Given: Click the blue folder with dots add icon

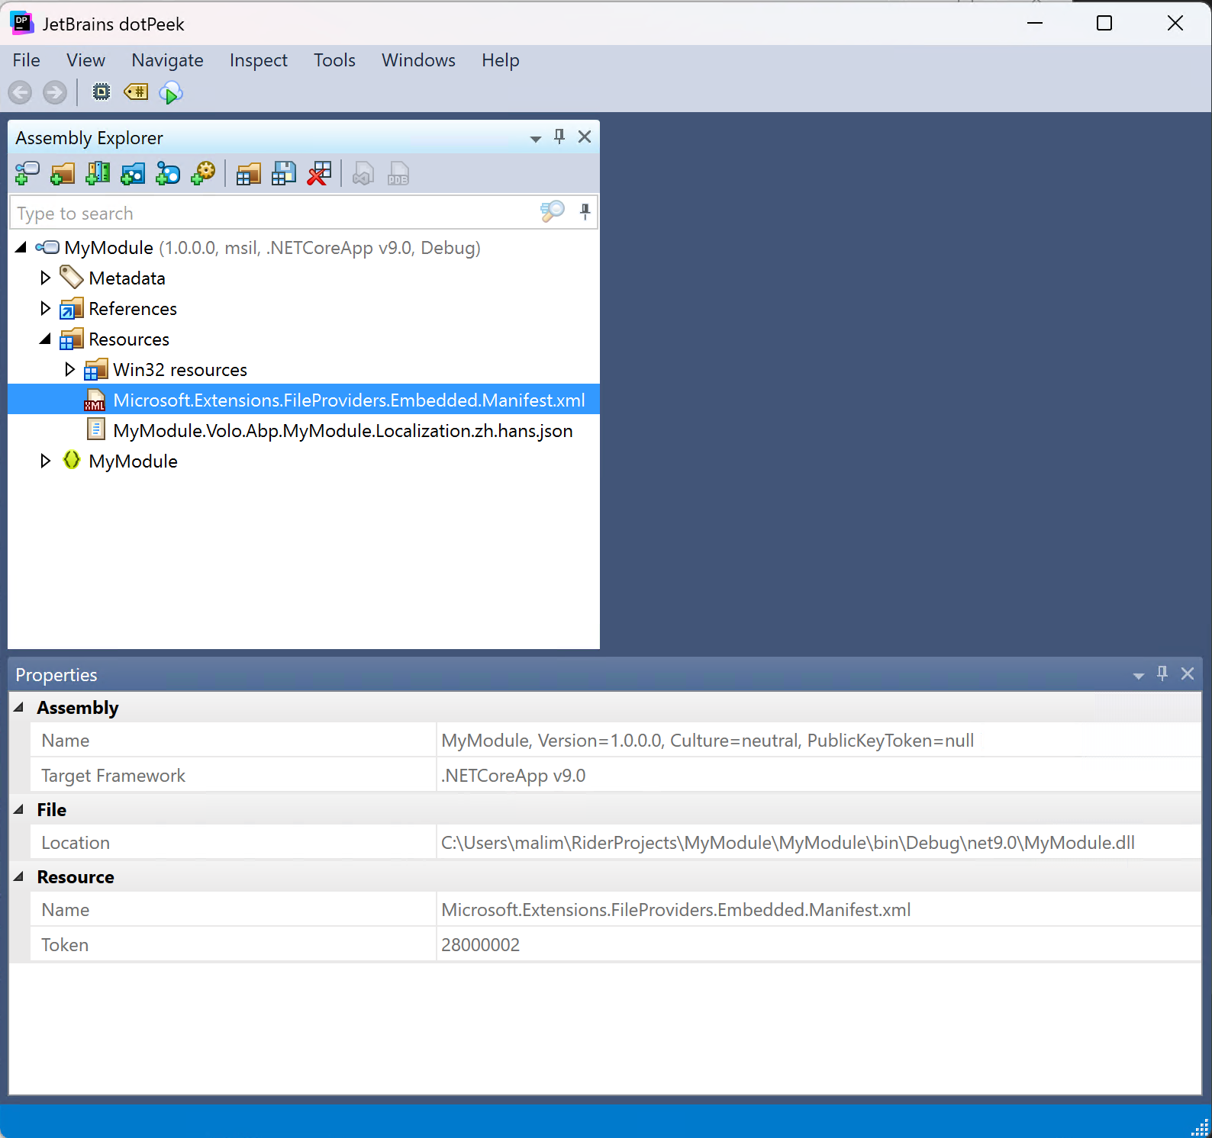Looking at the screenshot, I should [x=132, y=174].
